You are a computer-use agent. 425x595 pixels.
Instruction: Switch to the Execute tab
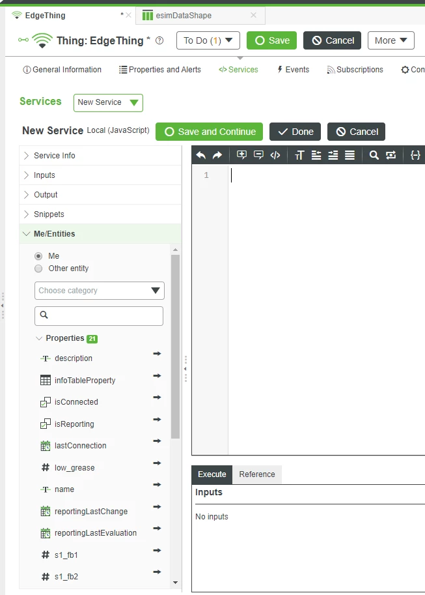212,474
